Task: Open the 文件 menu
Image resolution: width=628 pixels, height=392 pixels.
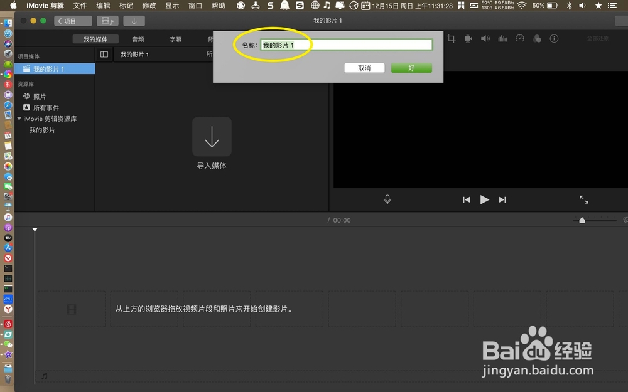Action: (80, 6)
